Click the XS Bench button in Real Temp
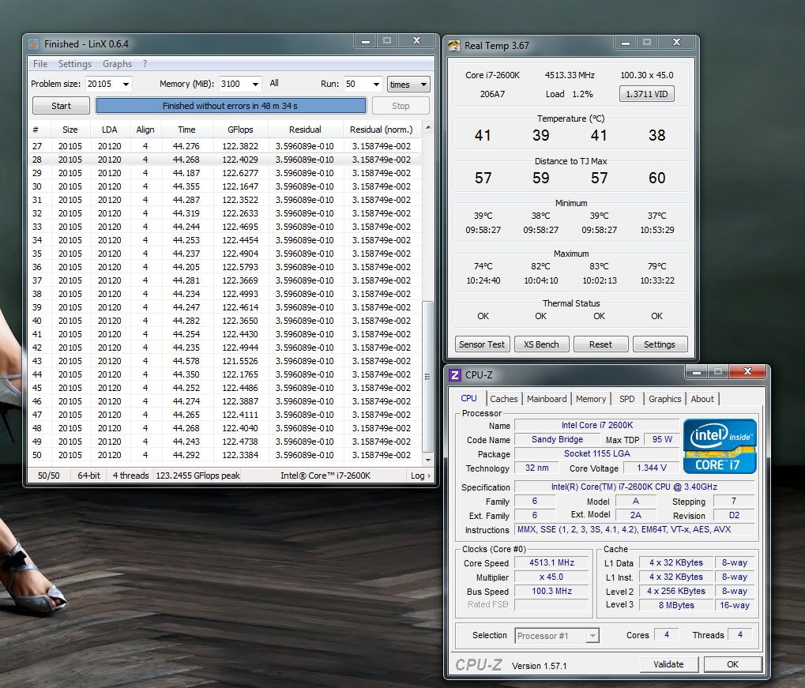 (x=542, y=344)
